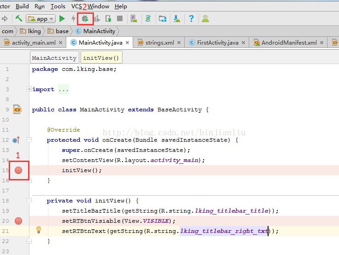Screen dimensions: 339x255
Task: Click the onCreate closing fold marker line 16
Action: point(29,180)
